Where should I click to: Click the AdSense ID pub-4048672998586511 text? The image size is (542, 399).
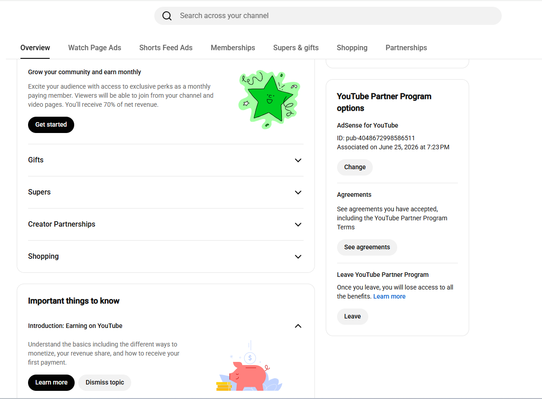pyautogui.click(x=376, y=138)
